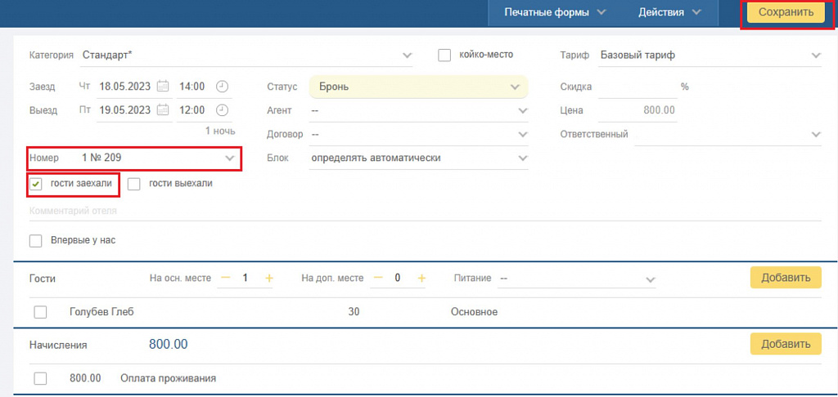Enable the гости выехали checkbox
The image size is (838, 397).
(134, 184)
